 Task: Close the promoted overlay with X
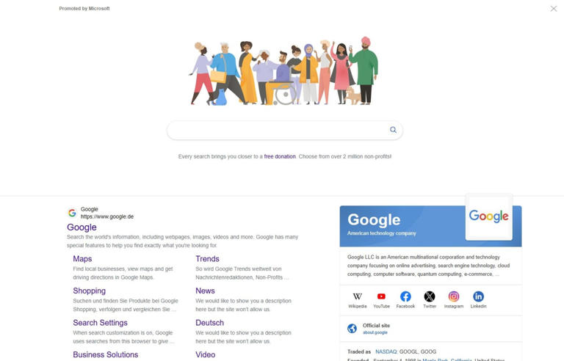[554, 8]
